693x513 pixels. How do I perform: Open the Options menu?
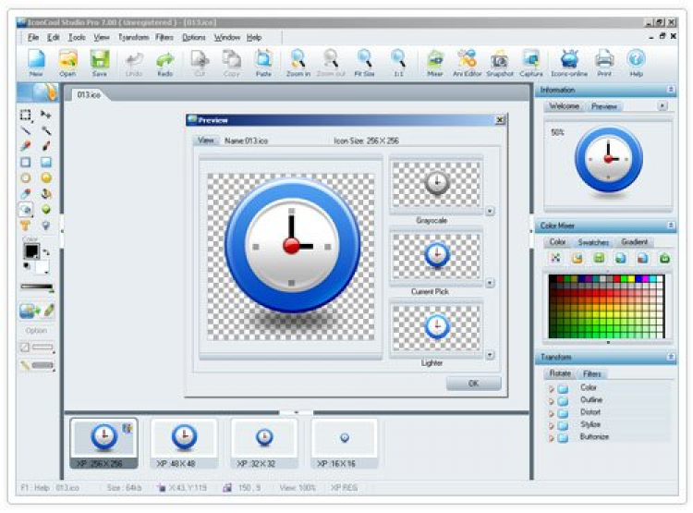point(194,38)
